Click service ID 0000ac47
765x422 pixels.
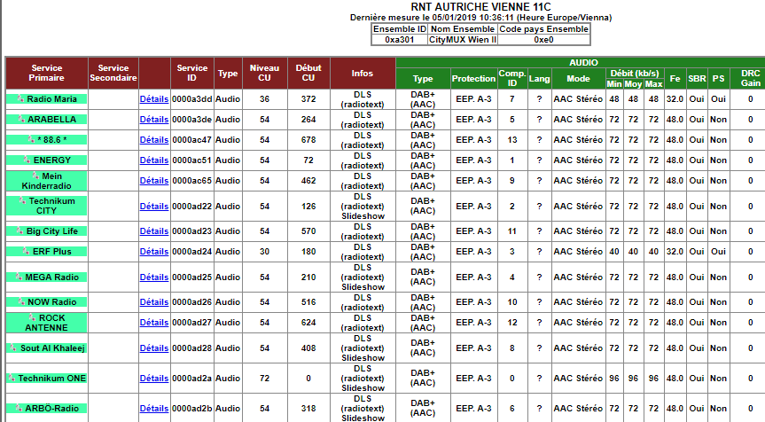click(x=192, y=140)
